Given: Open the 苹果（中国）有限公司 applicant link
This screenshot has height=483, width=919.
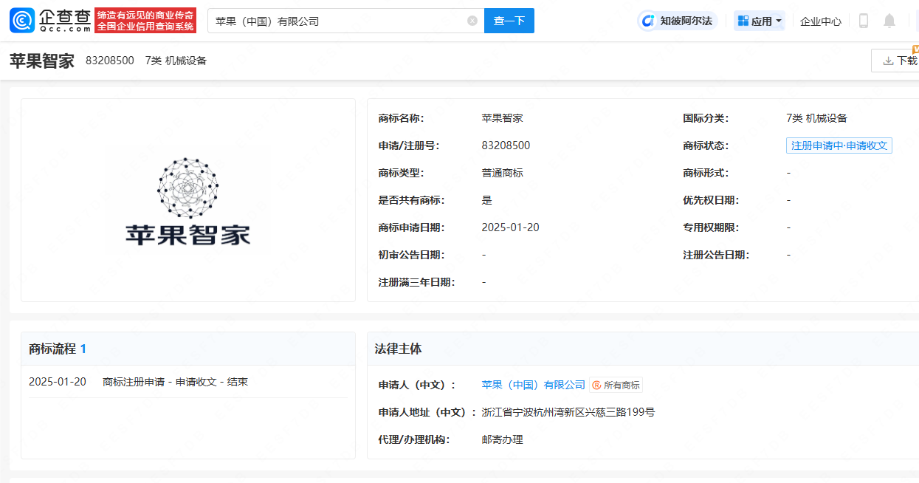Looking at the screenshot, I should (x=533, y=385).
